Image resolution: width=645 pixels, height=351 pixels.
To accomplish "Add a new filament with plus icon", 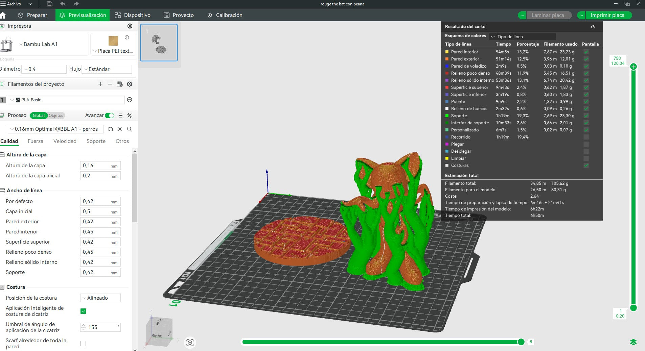I will (100, 84).
